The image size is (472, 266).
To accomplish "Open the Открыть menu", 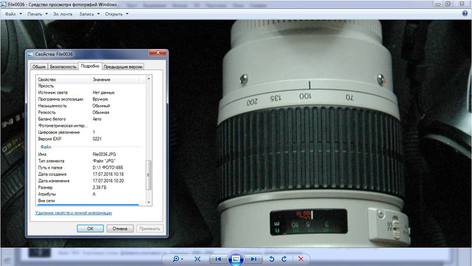I will click(x=114, y=14).
